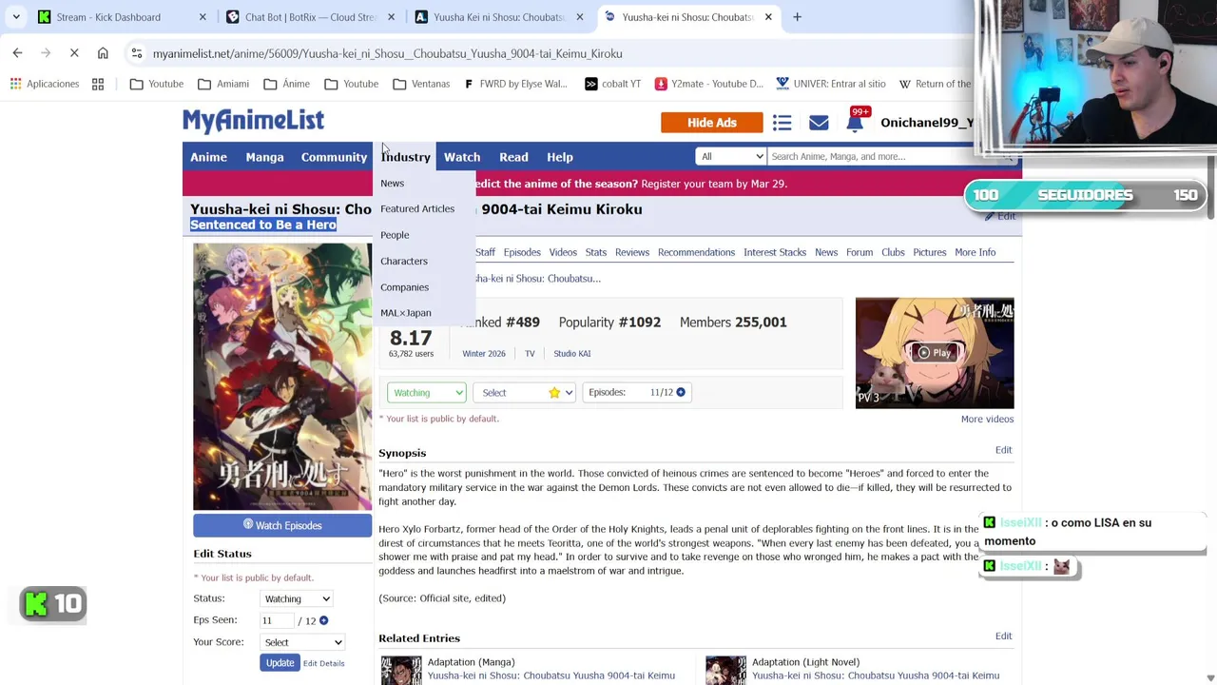Open the tab search dropdown arrow
The height and width of the screenshot is (685, 1217).
[x=16, y=17]
